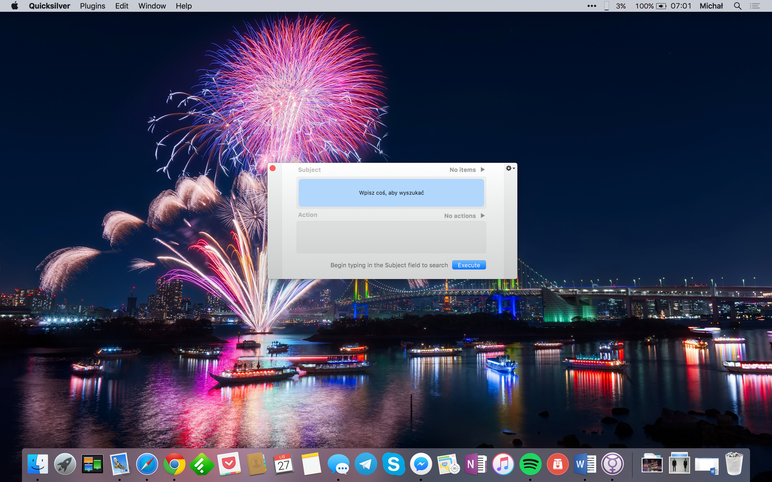Open Pocket app icon in Dock

pyautogui.click(x=229, y=464)
